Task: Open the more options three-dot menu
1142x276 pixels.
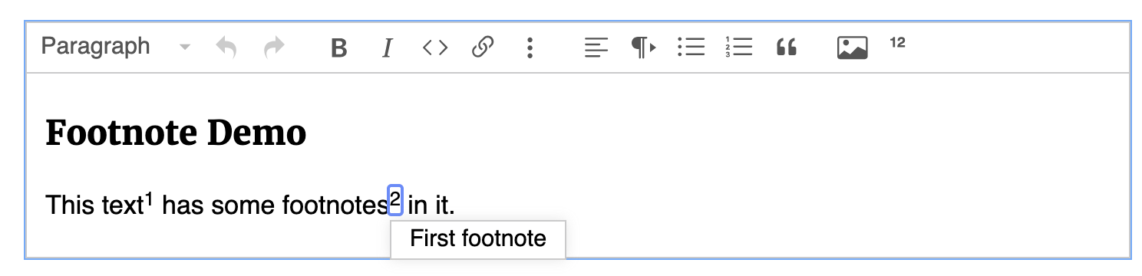Action: tap(530, 48)
